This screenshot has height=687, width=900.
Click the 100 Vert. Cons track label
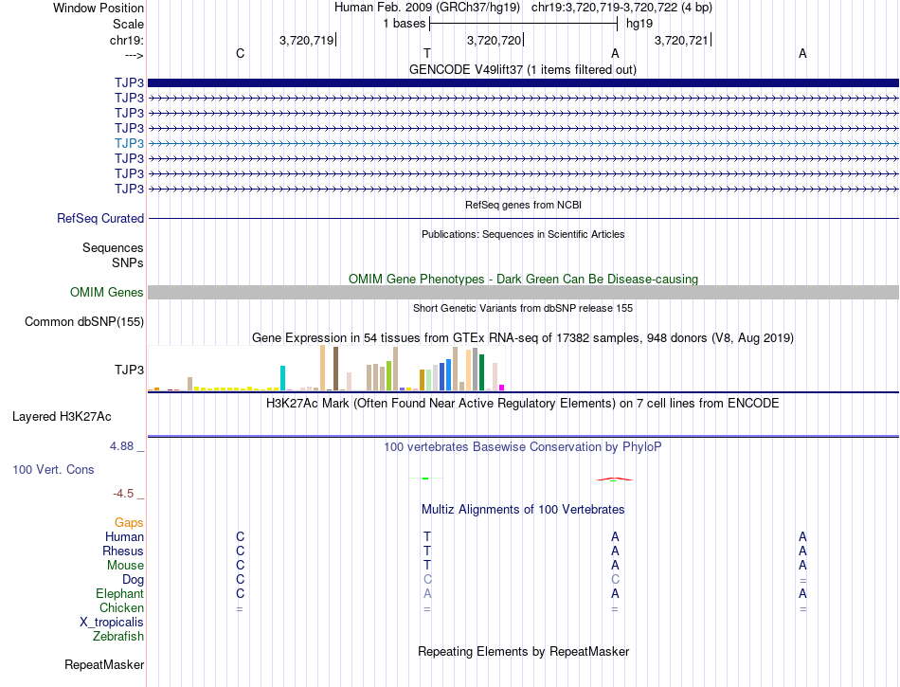point(53,469)
